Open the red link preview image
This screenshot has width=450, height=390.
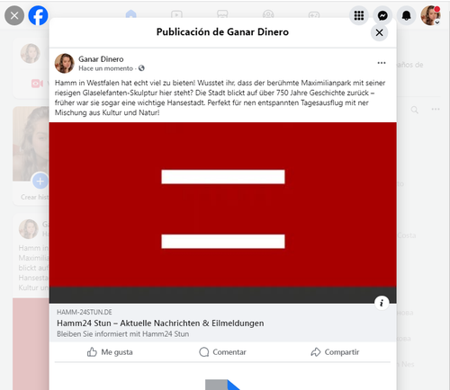(223, 213)
